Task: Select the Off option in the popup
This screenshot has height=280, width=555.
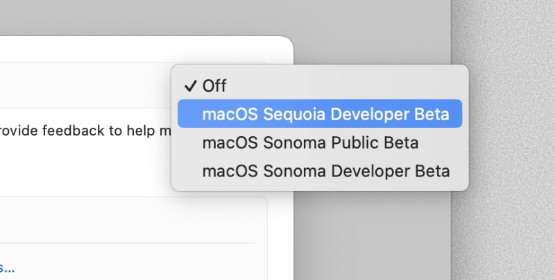Action: coord(214,86)
